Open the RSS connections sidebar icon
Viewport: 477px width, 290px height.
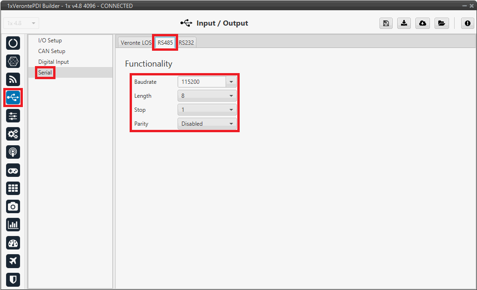coord(13,80)
